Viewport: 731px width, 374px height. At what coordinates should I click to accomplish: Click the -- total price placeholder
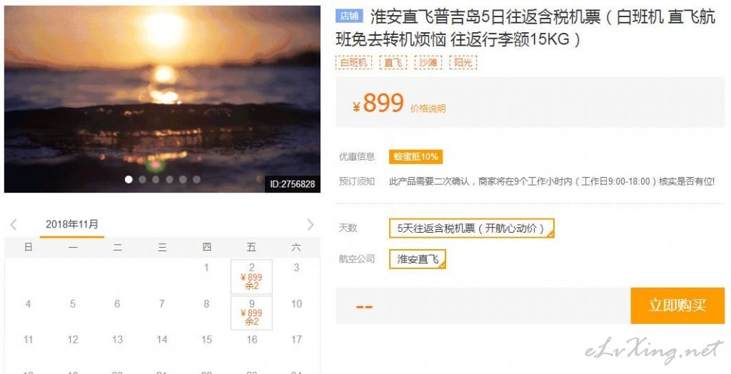(364, 306)
